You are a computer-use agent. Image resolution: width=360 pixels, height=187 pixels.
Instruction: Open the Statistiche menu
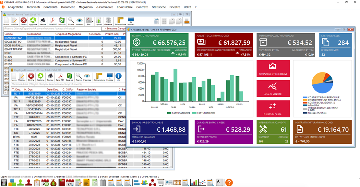(159, 7)
